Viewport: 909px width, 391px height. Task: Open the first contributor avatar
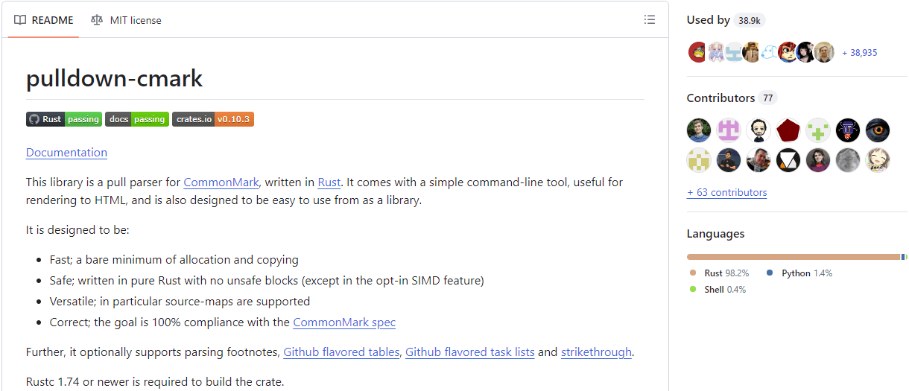699,130
